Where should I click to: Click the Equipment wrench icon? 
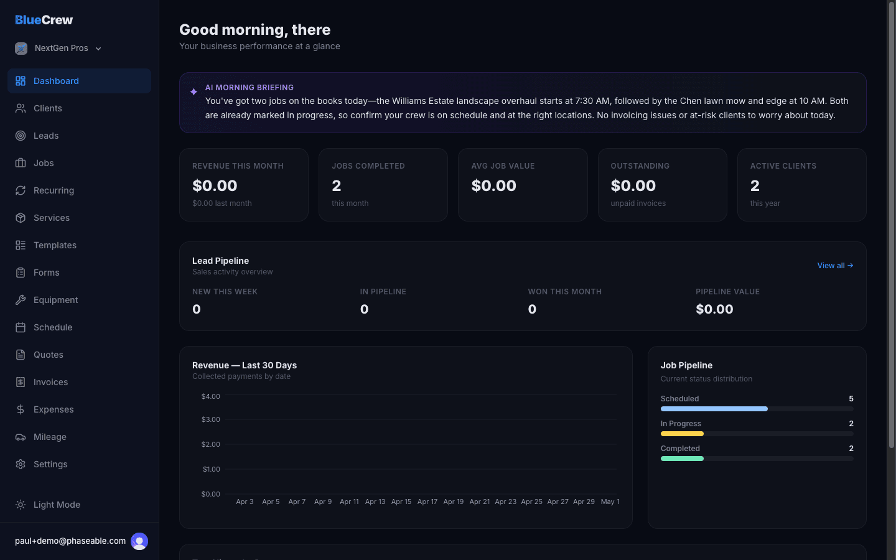(x=21, y=300)
